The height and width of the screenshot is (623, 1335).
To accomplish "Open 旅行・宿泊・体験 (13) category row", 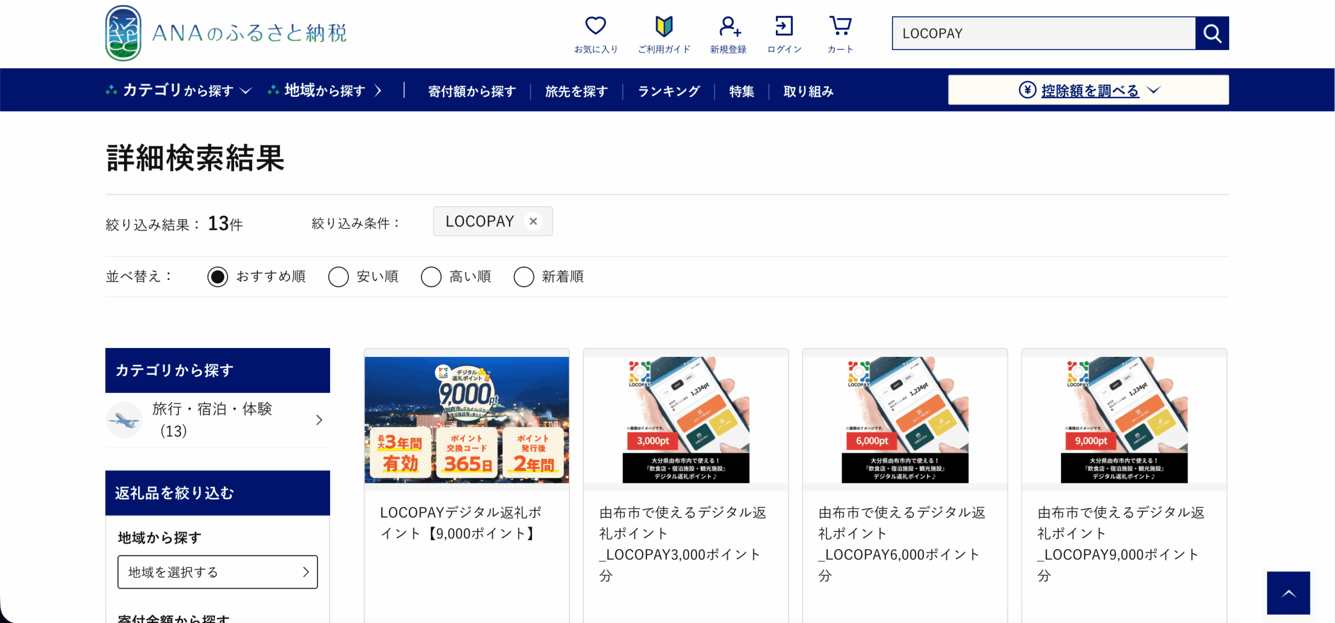I will point(217,420).
